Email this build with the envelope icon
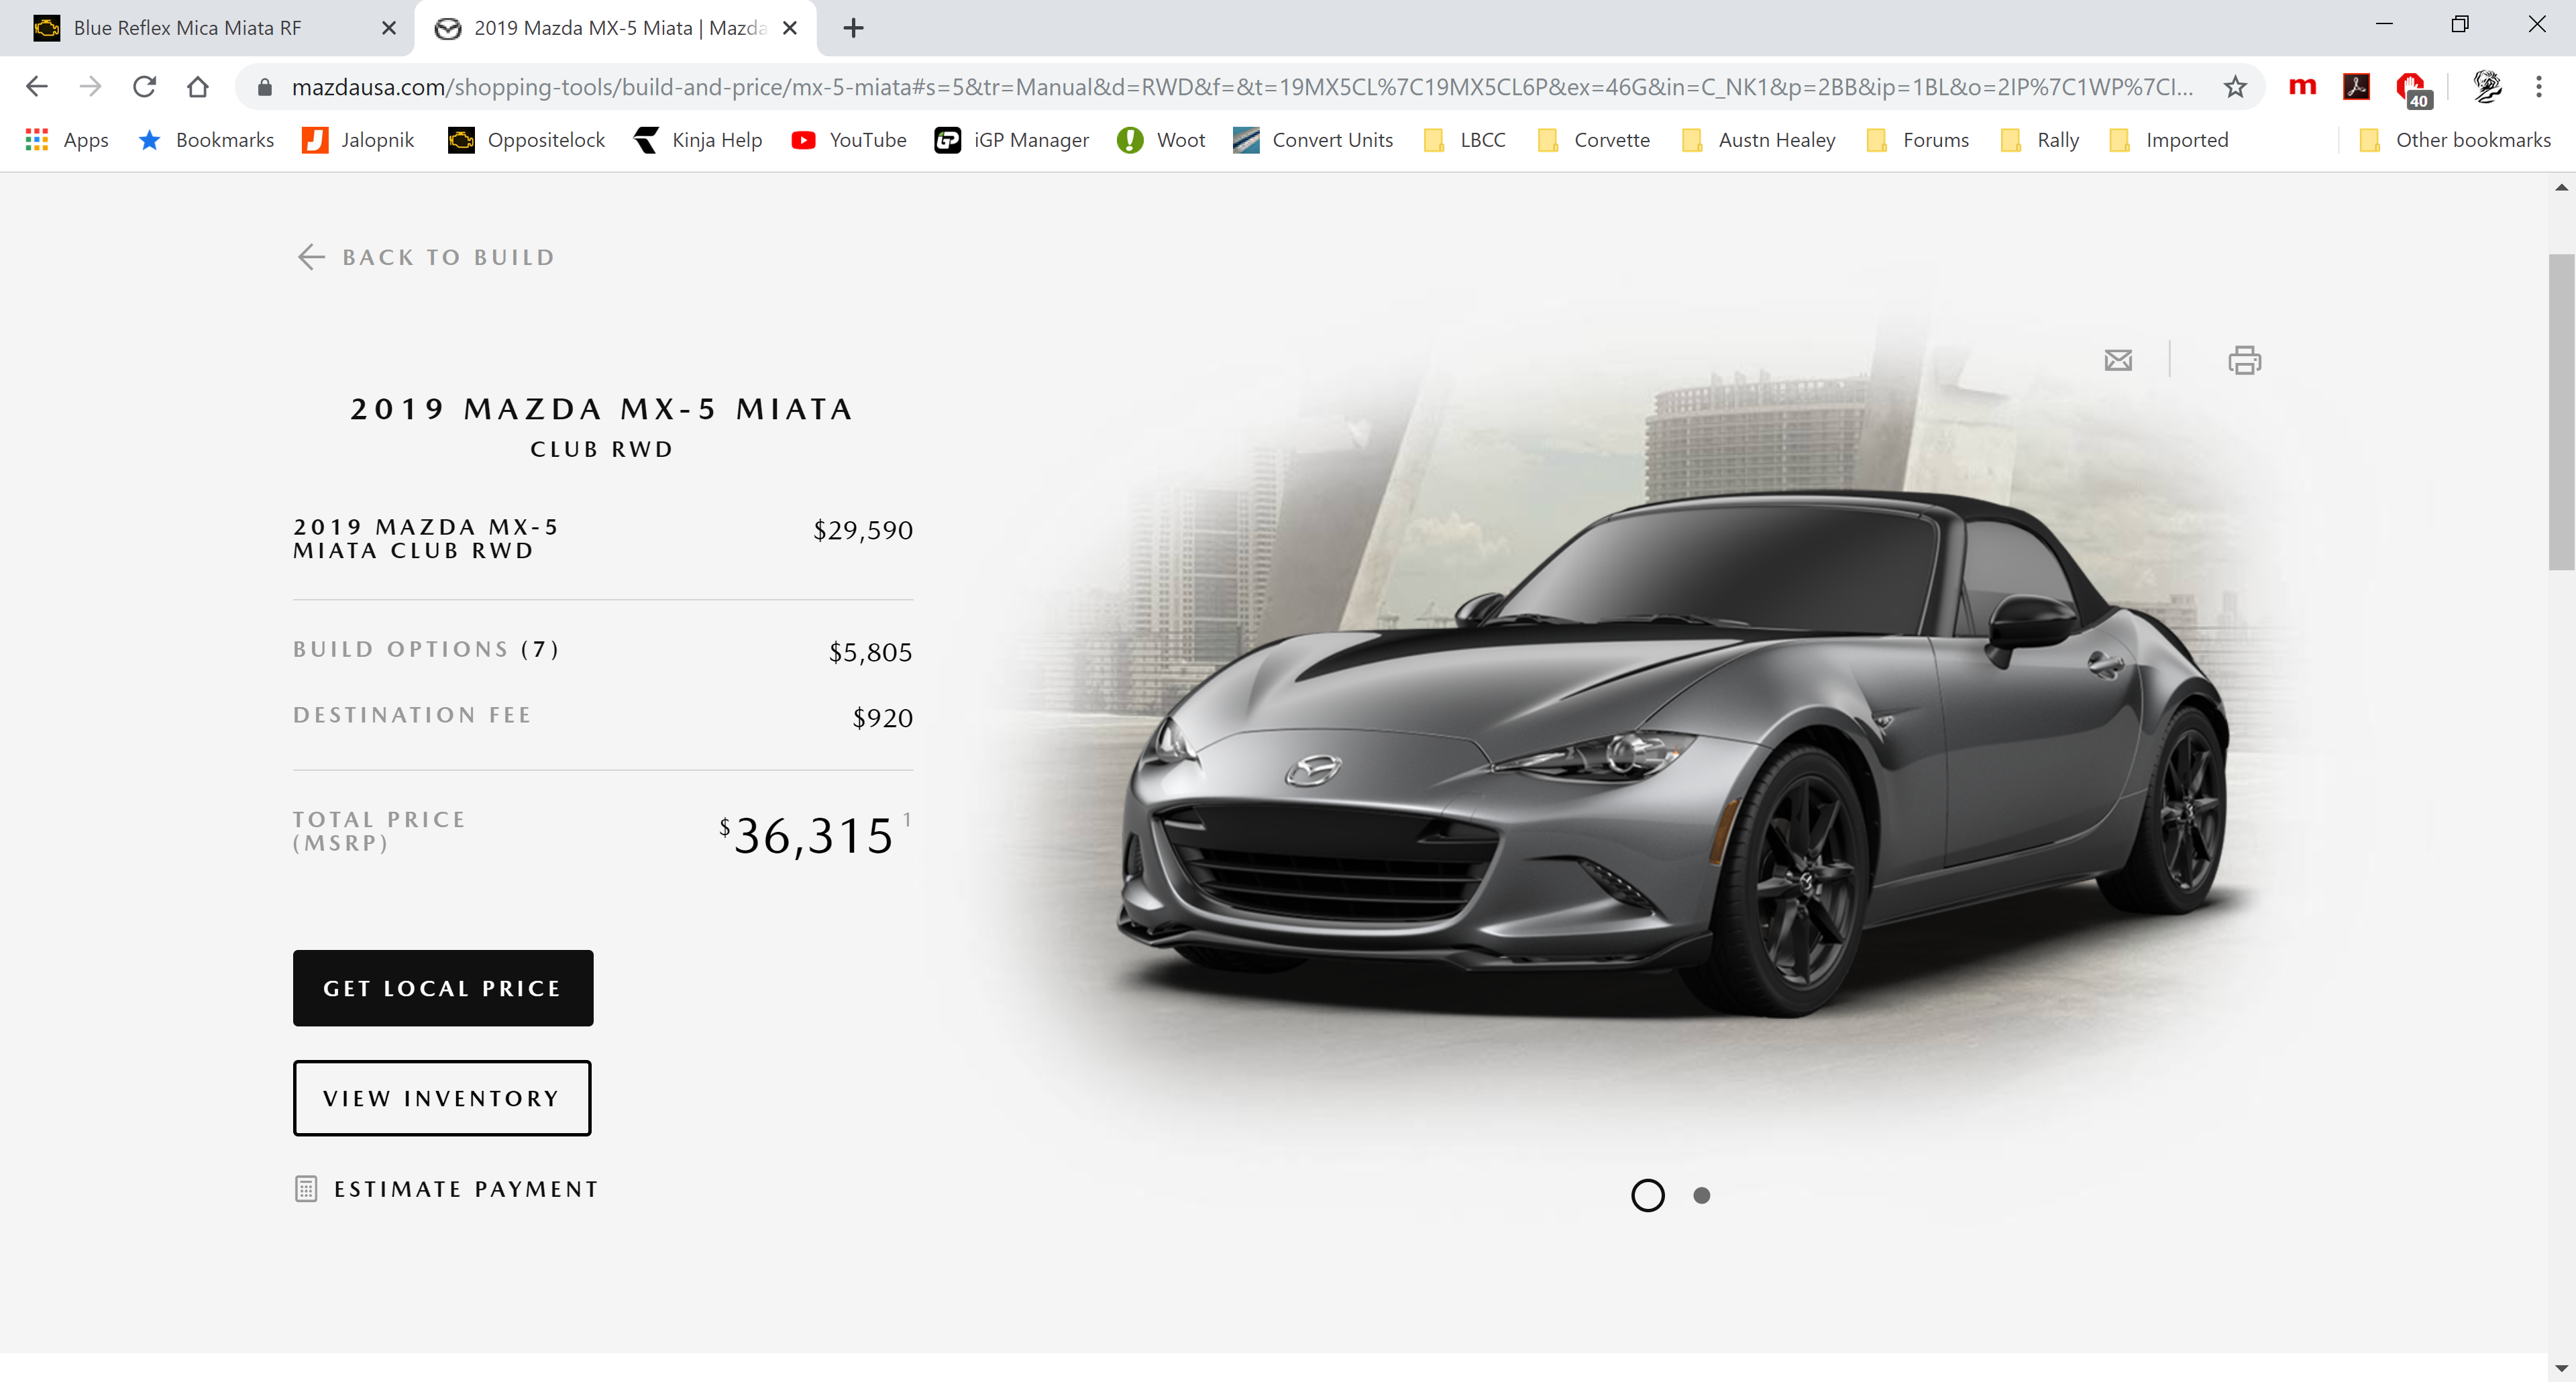Screen dimensions: 2576x1382 (x=2118, y=360)
